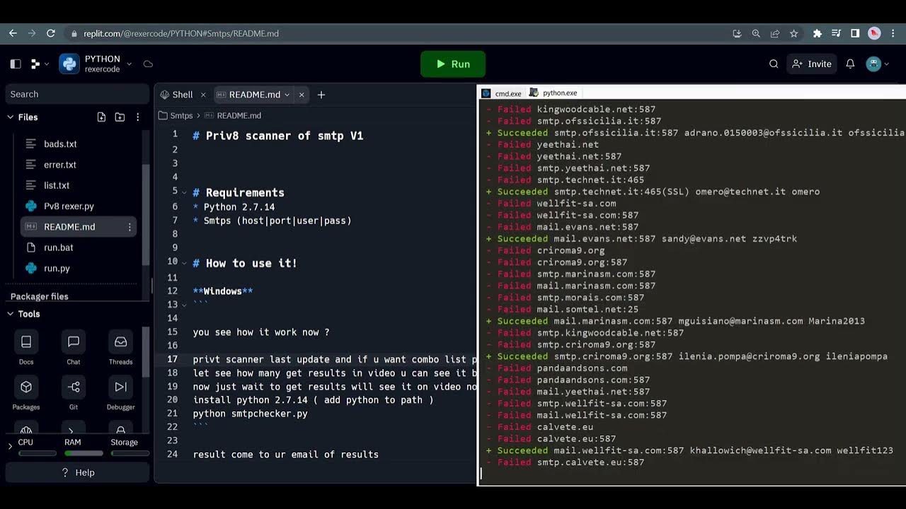
Task: Open list.txt in the file tree
Action: [x=57, y=185]
